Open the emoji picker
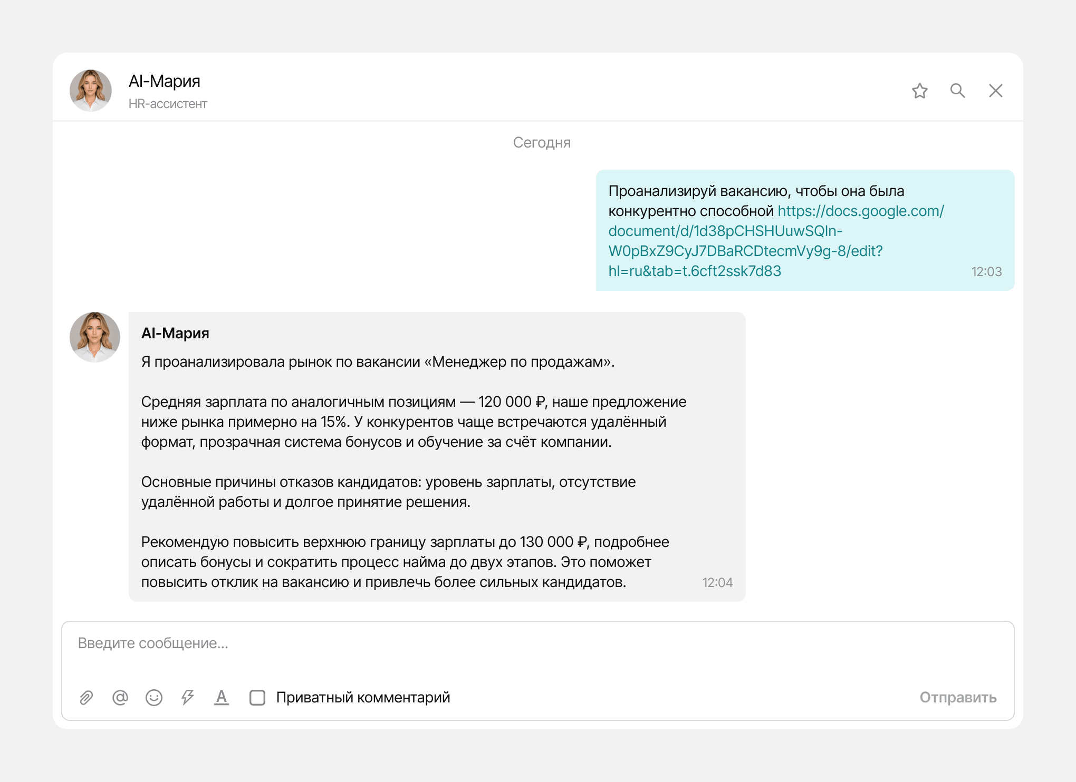Screen dimensions: 1076x782 pos(154,698)
